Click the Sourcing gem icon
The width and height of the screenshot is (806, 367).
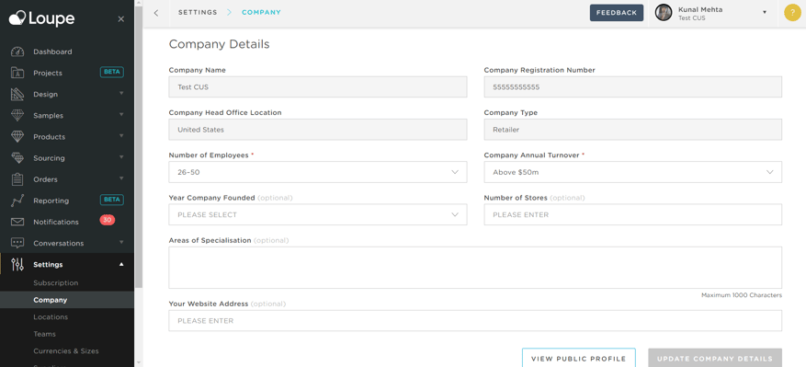click(17, 158)
